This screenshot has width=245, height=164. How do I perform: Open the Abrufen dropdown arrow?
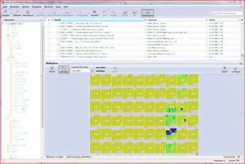[x=11, y=13]
